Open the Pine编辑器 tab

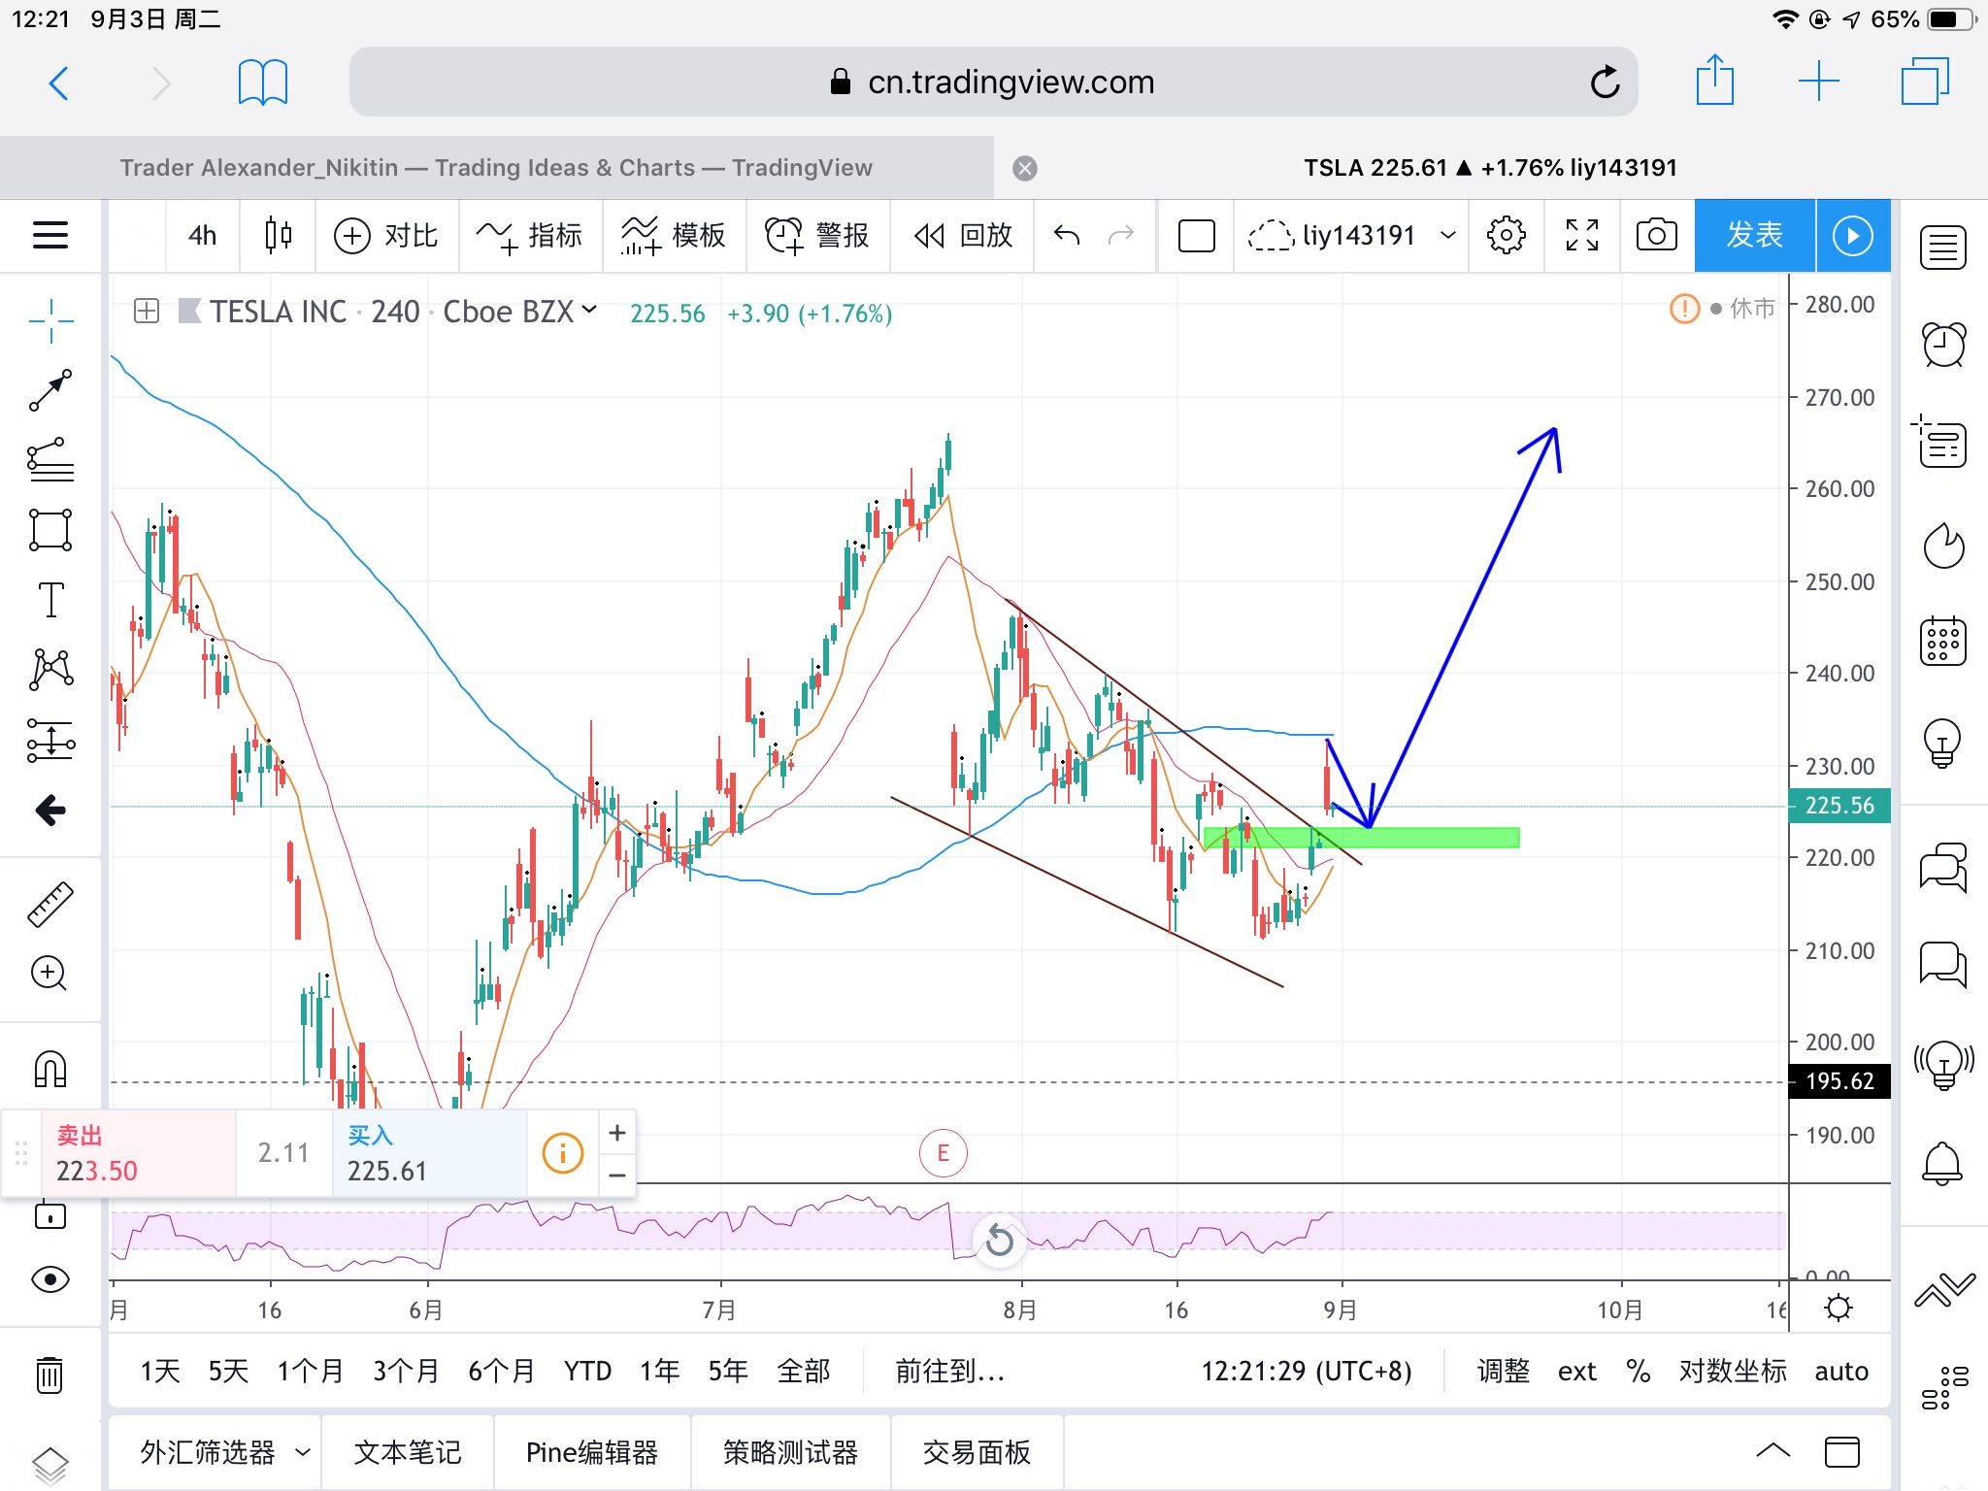(x=592, y=1452)
